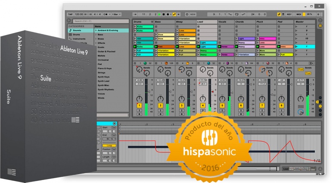This screenshot has height=183, width=332.
Task: Open the MIDI map mode
Action: tap(298, 14)
